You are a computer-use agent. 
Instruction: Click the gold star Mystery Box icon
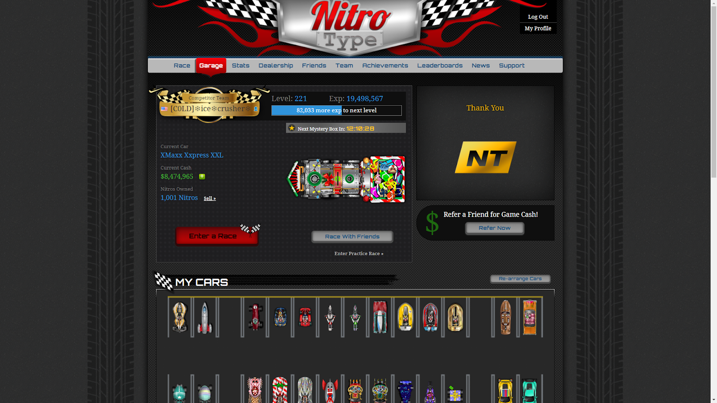(x=292, y=128)
